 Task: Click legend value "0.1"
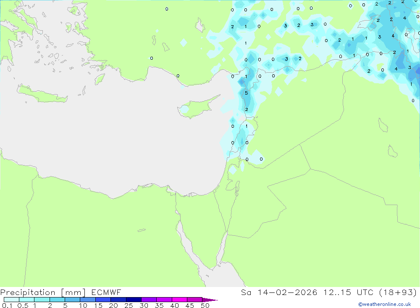pyautogui.click(x=7, y=305)
